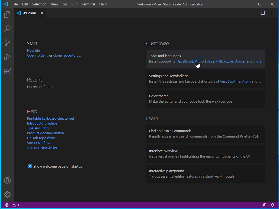This screenshot has height=209, width=279.
Task: Click 'No recent folders' text
Action: coord(41,87)
